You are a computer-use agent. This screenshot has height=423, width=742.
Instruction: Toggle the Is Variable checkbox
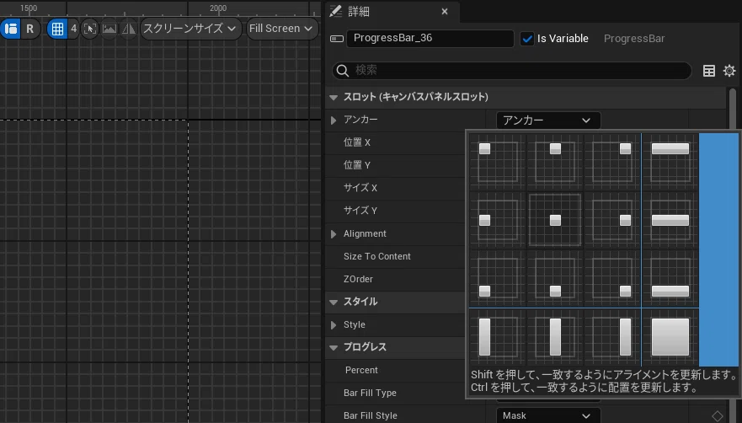526,39
